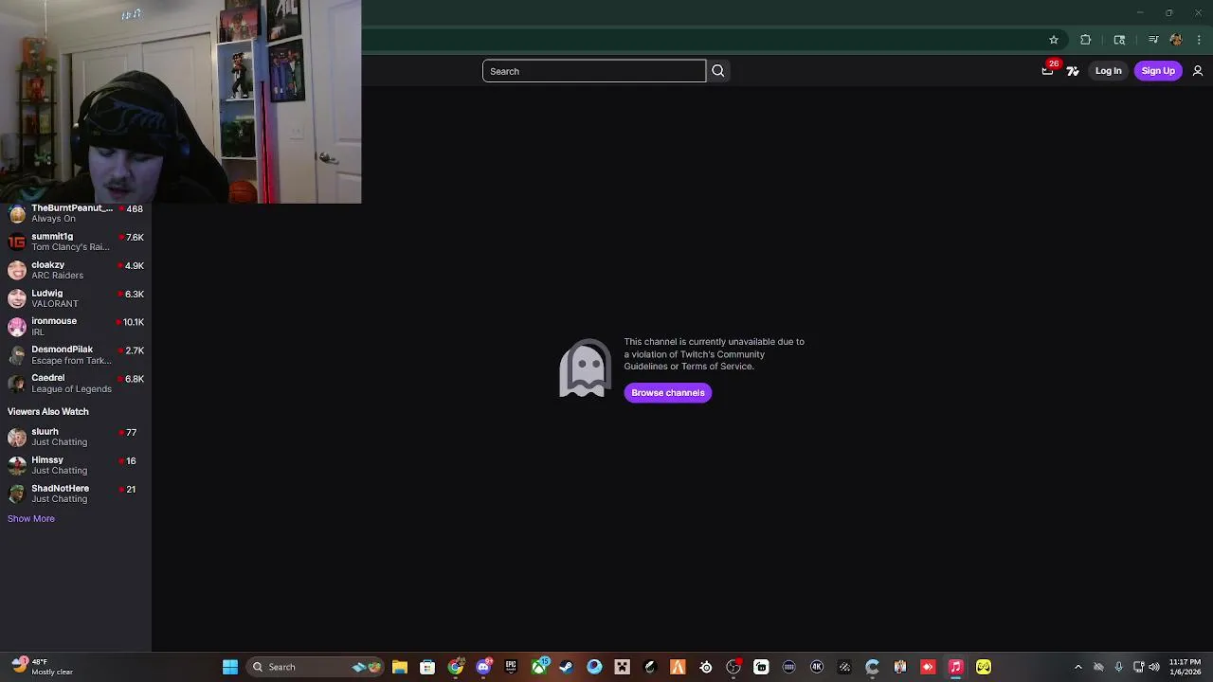The height and width of the screenshot is (682, 1213).
Task: Bookmark this page with the star icon
Action: 1054,40
